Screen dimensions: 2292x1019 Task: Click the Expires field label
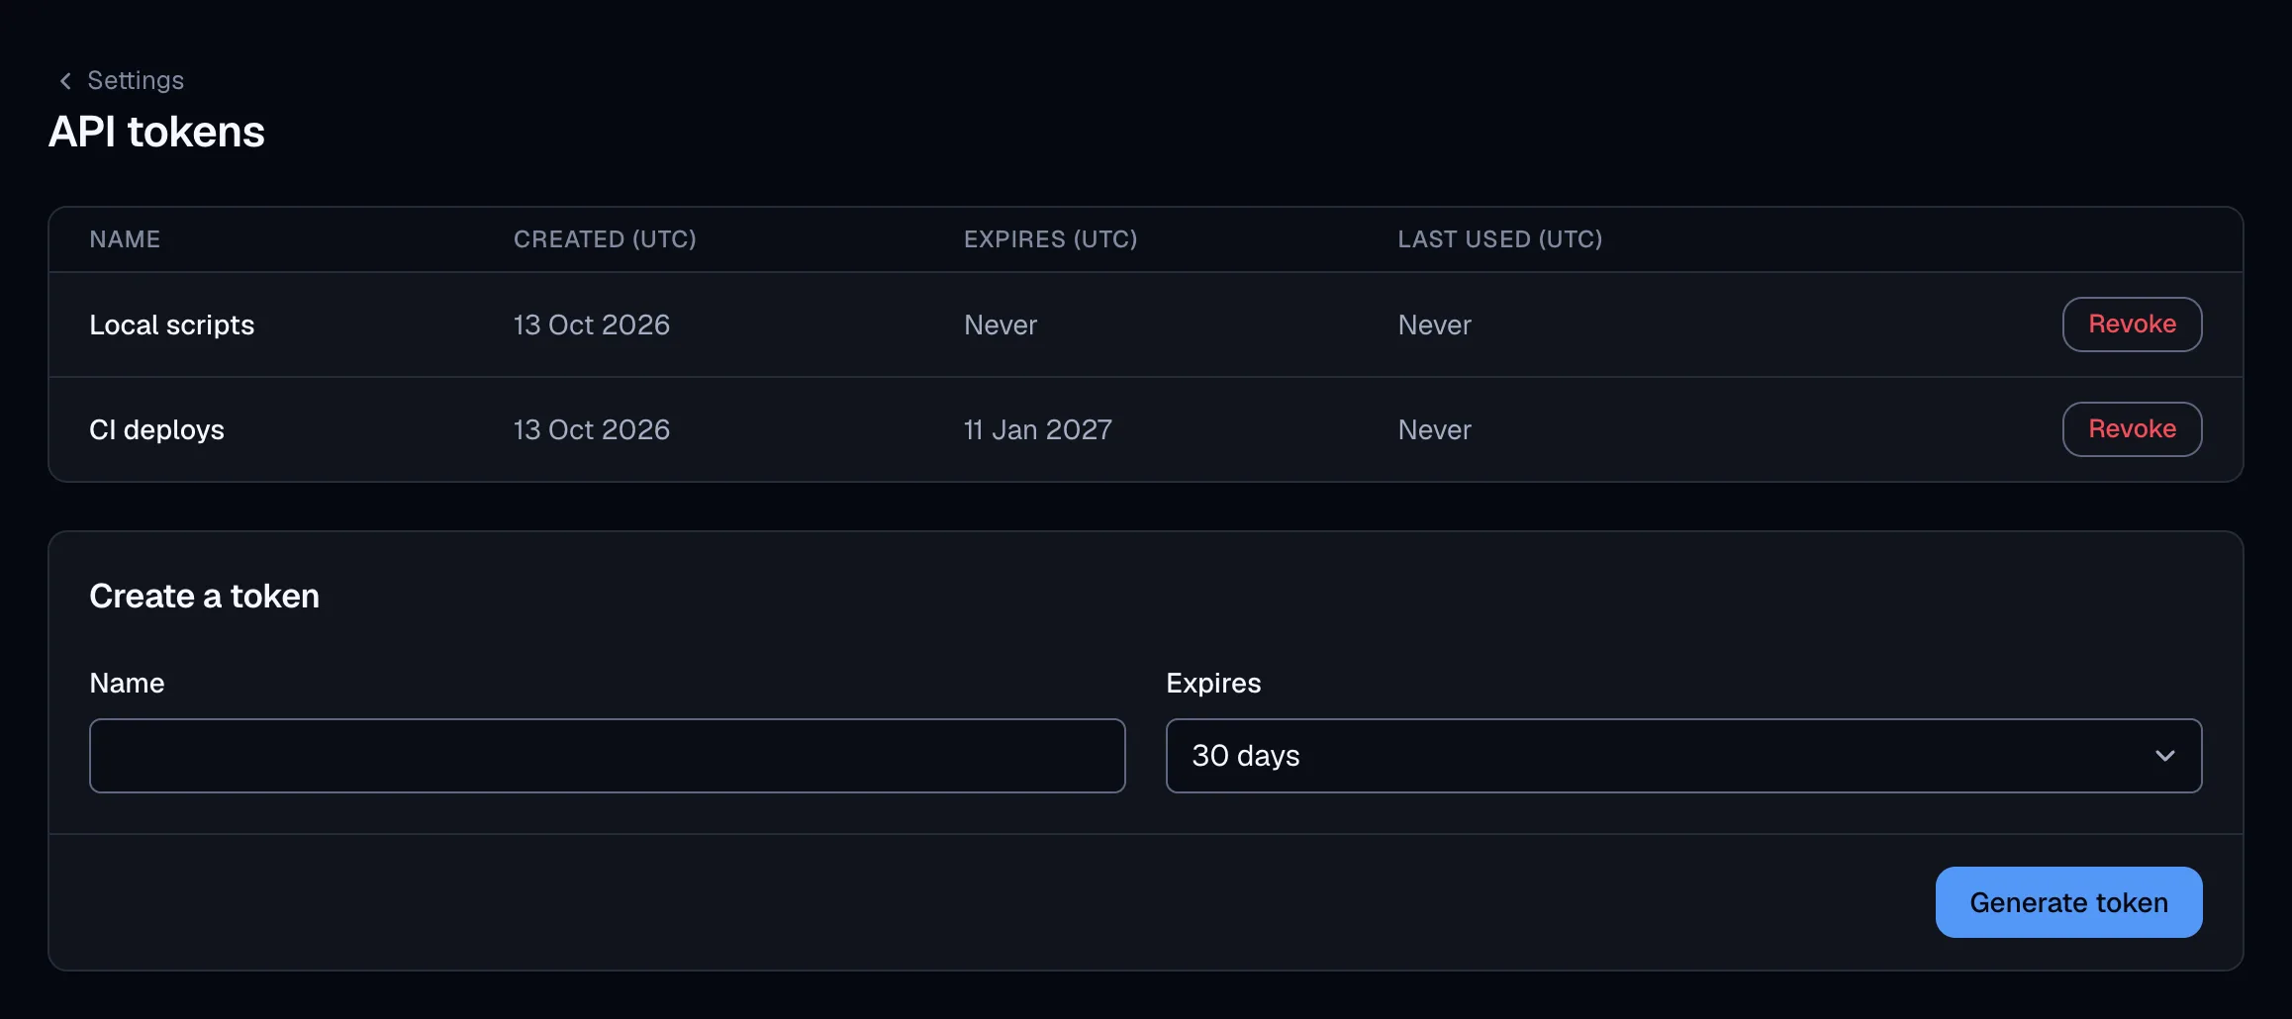click(1213, 684)
